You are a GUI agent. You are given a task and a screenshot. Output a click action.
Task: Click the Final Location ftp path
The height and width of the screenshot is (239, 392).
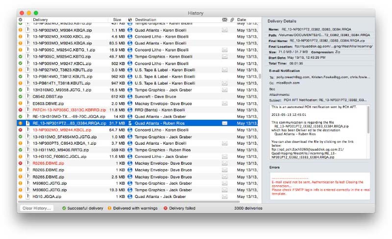coord(334,46)
